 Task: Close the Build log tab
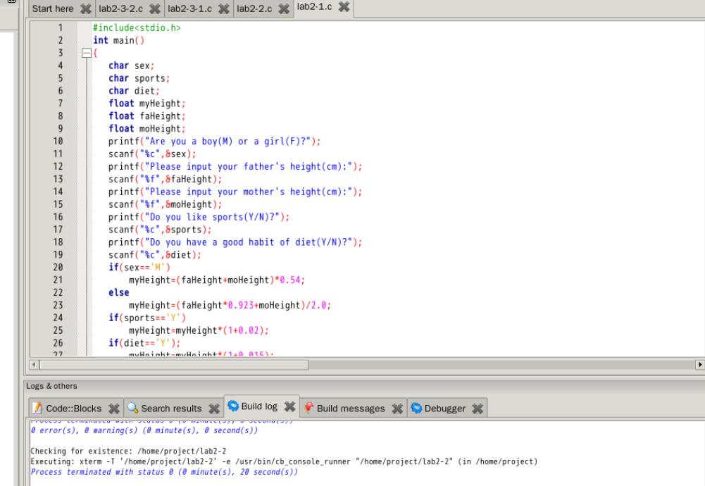coord(290,406)
